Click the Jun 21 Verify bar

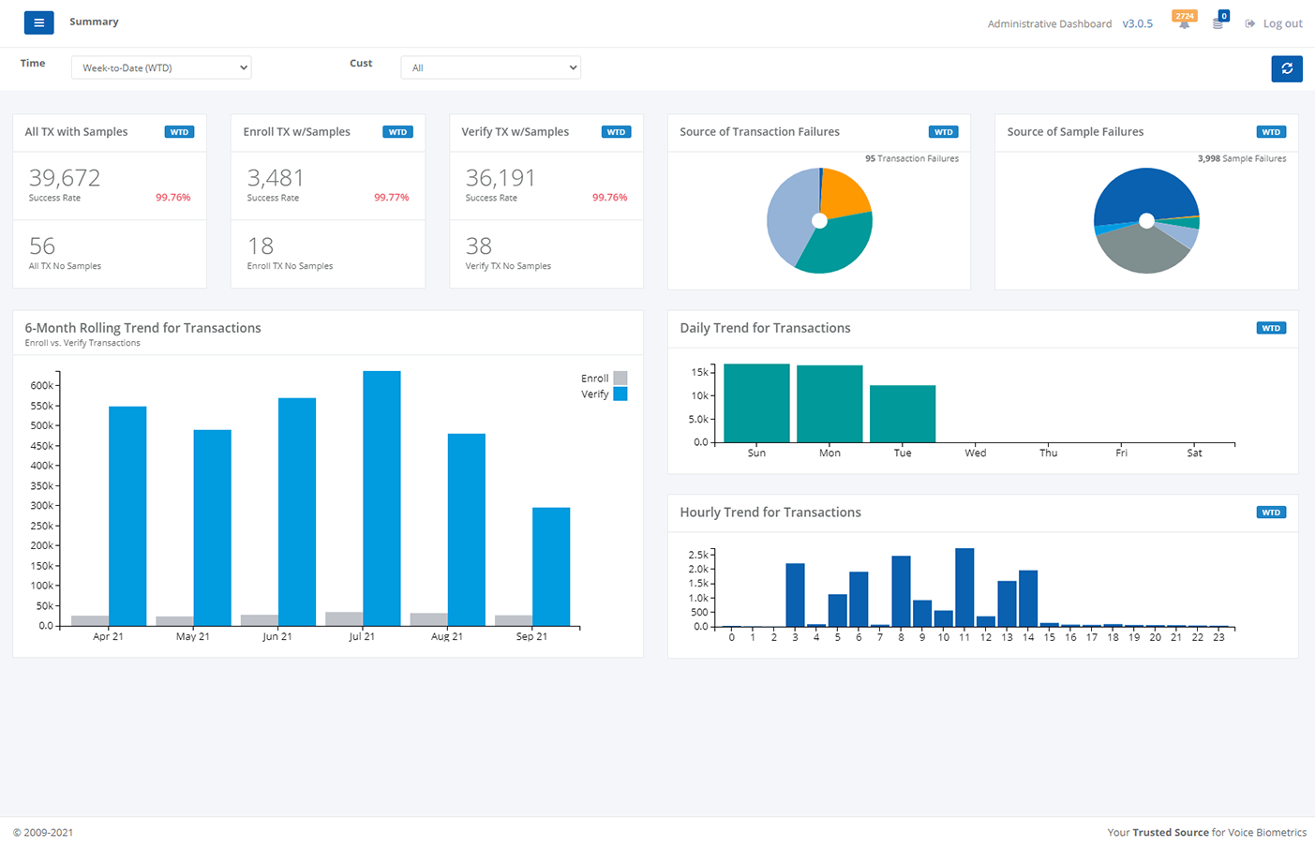297,512
